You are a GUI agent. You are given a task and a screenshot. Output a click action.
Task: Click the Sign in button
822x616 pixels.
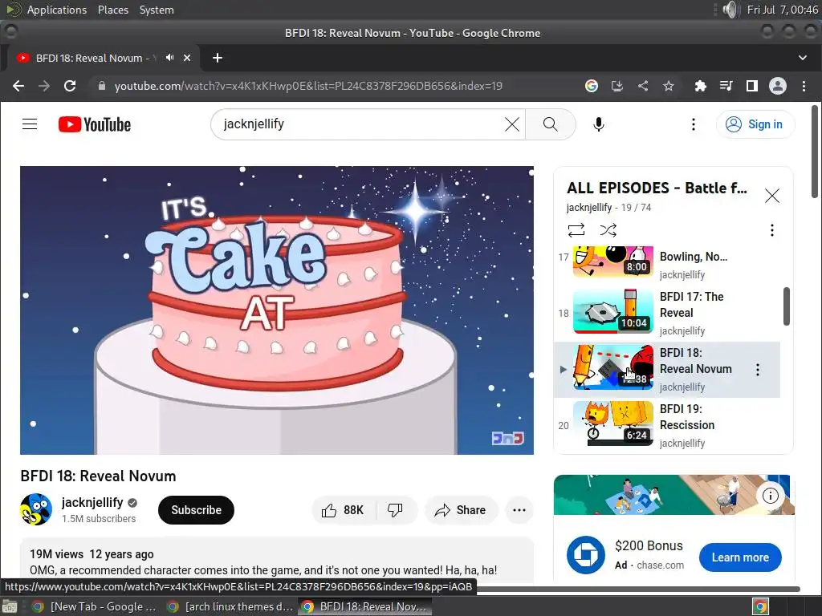(x=755, y=124)
